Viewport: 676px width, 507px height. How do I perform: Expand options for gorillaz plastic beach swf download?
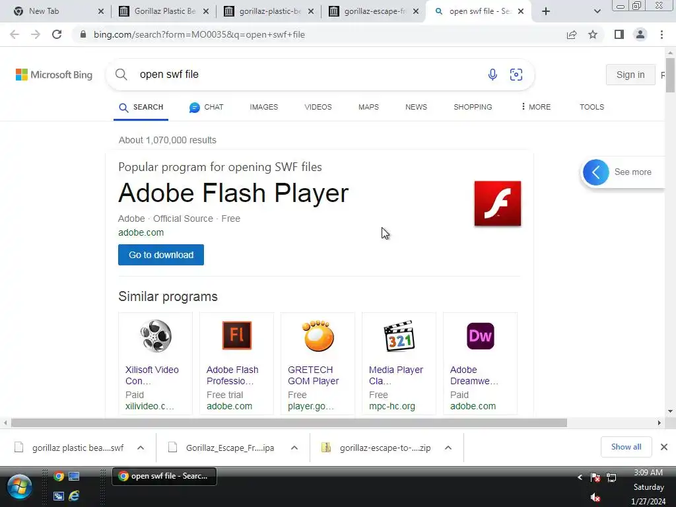coord(141,448)
